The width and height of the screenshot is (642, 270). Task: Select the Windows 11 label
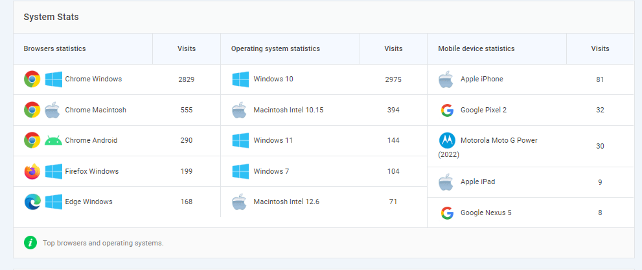click(x=273, y=141)
